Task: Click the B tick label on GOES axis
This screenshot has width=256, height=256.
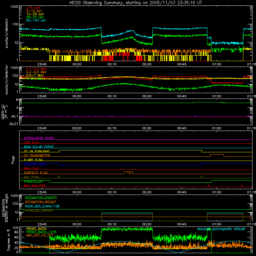Action: coord(17,100)
